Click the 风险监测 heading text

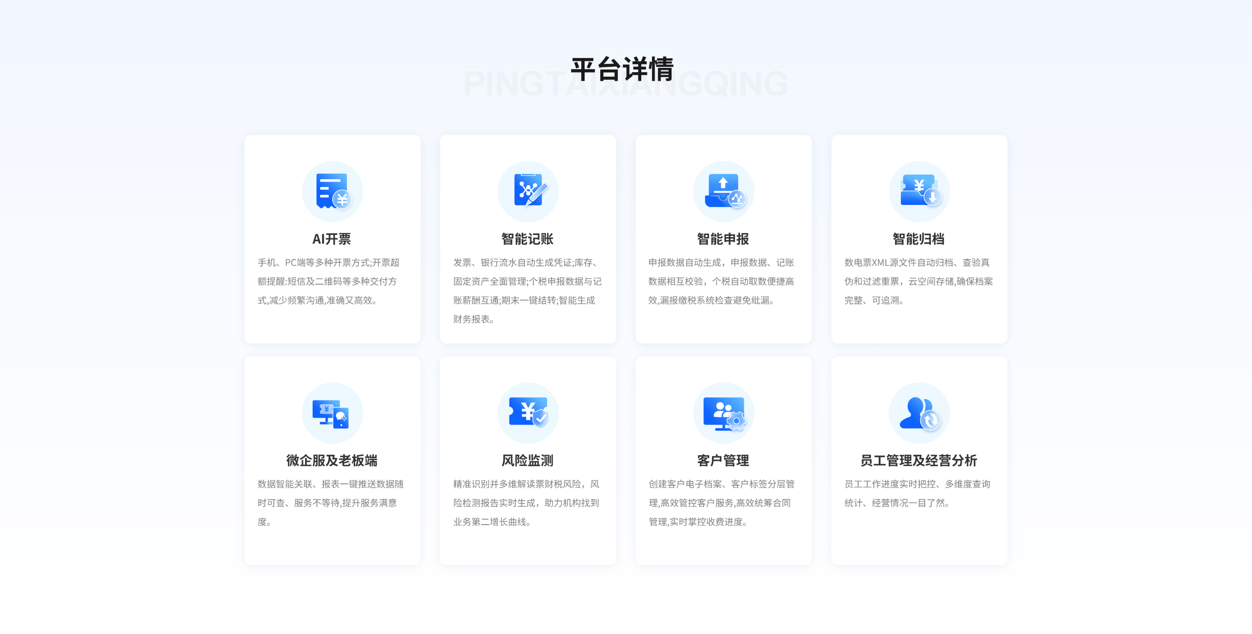coord(528,461)
